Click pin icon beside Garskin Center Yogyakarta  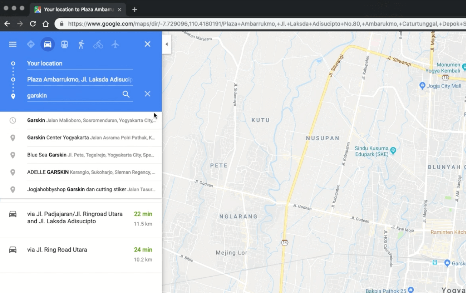point(13,138)
